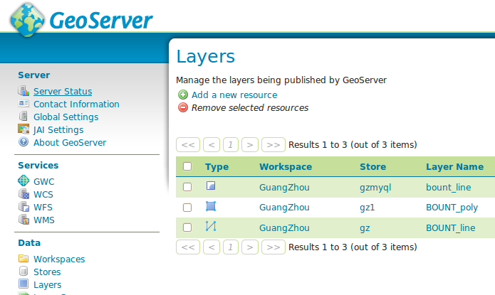The image size is (495, 295).
Task: Click the GWC globe grid icon
Action: pyautogui.click(x=24, y=181)
